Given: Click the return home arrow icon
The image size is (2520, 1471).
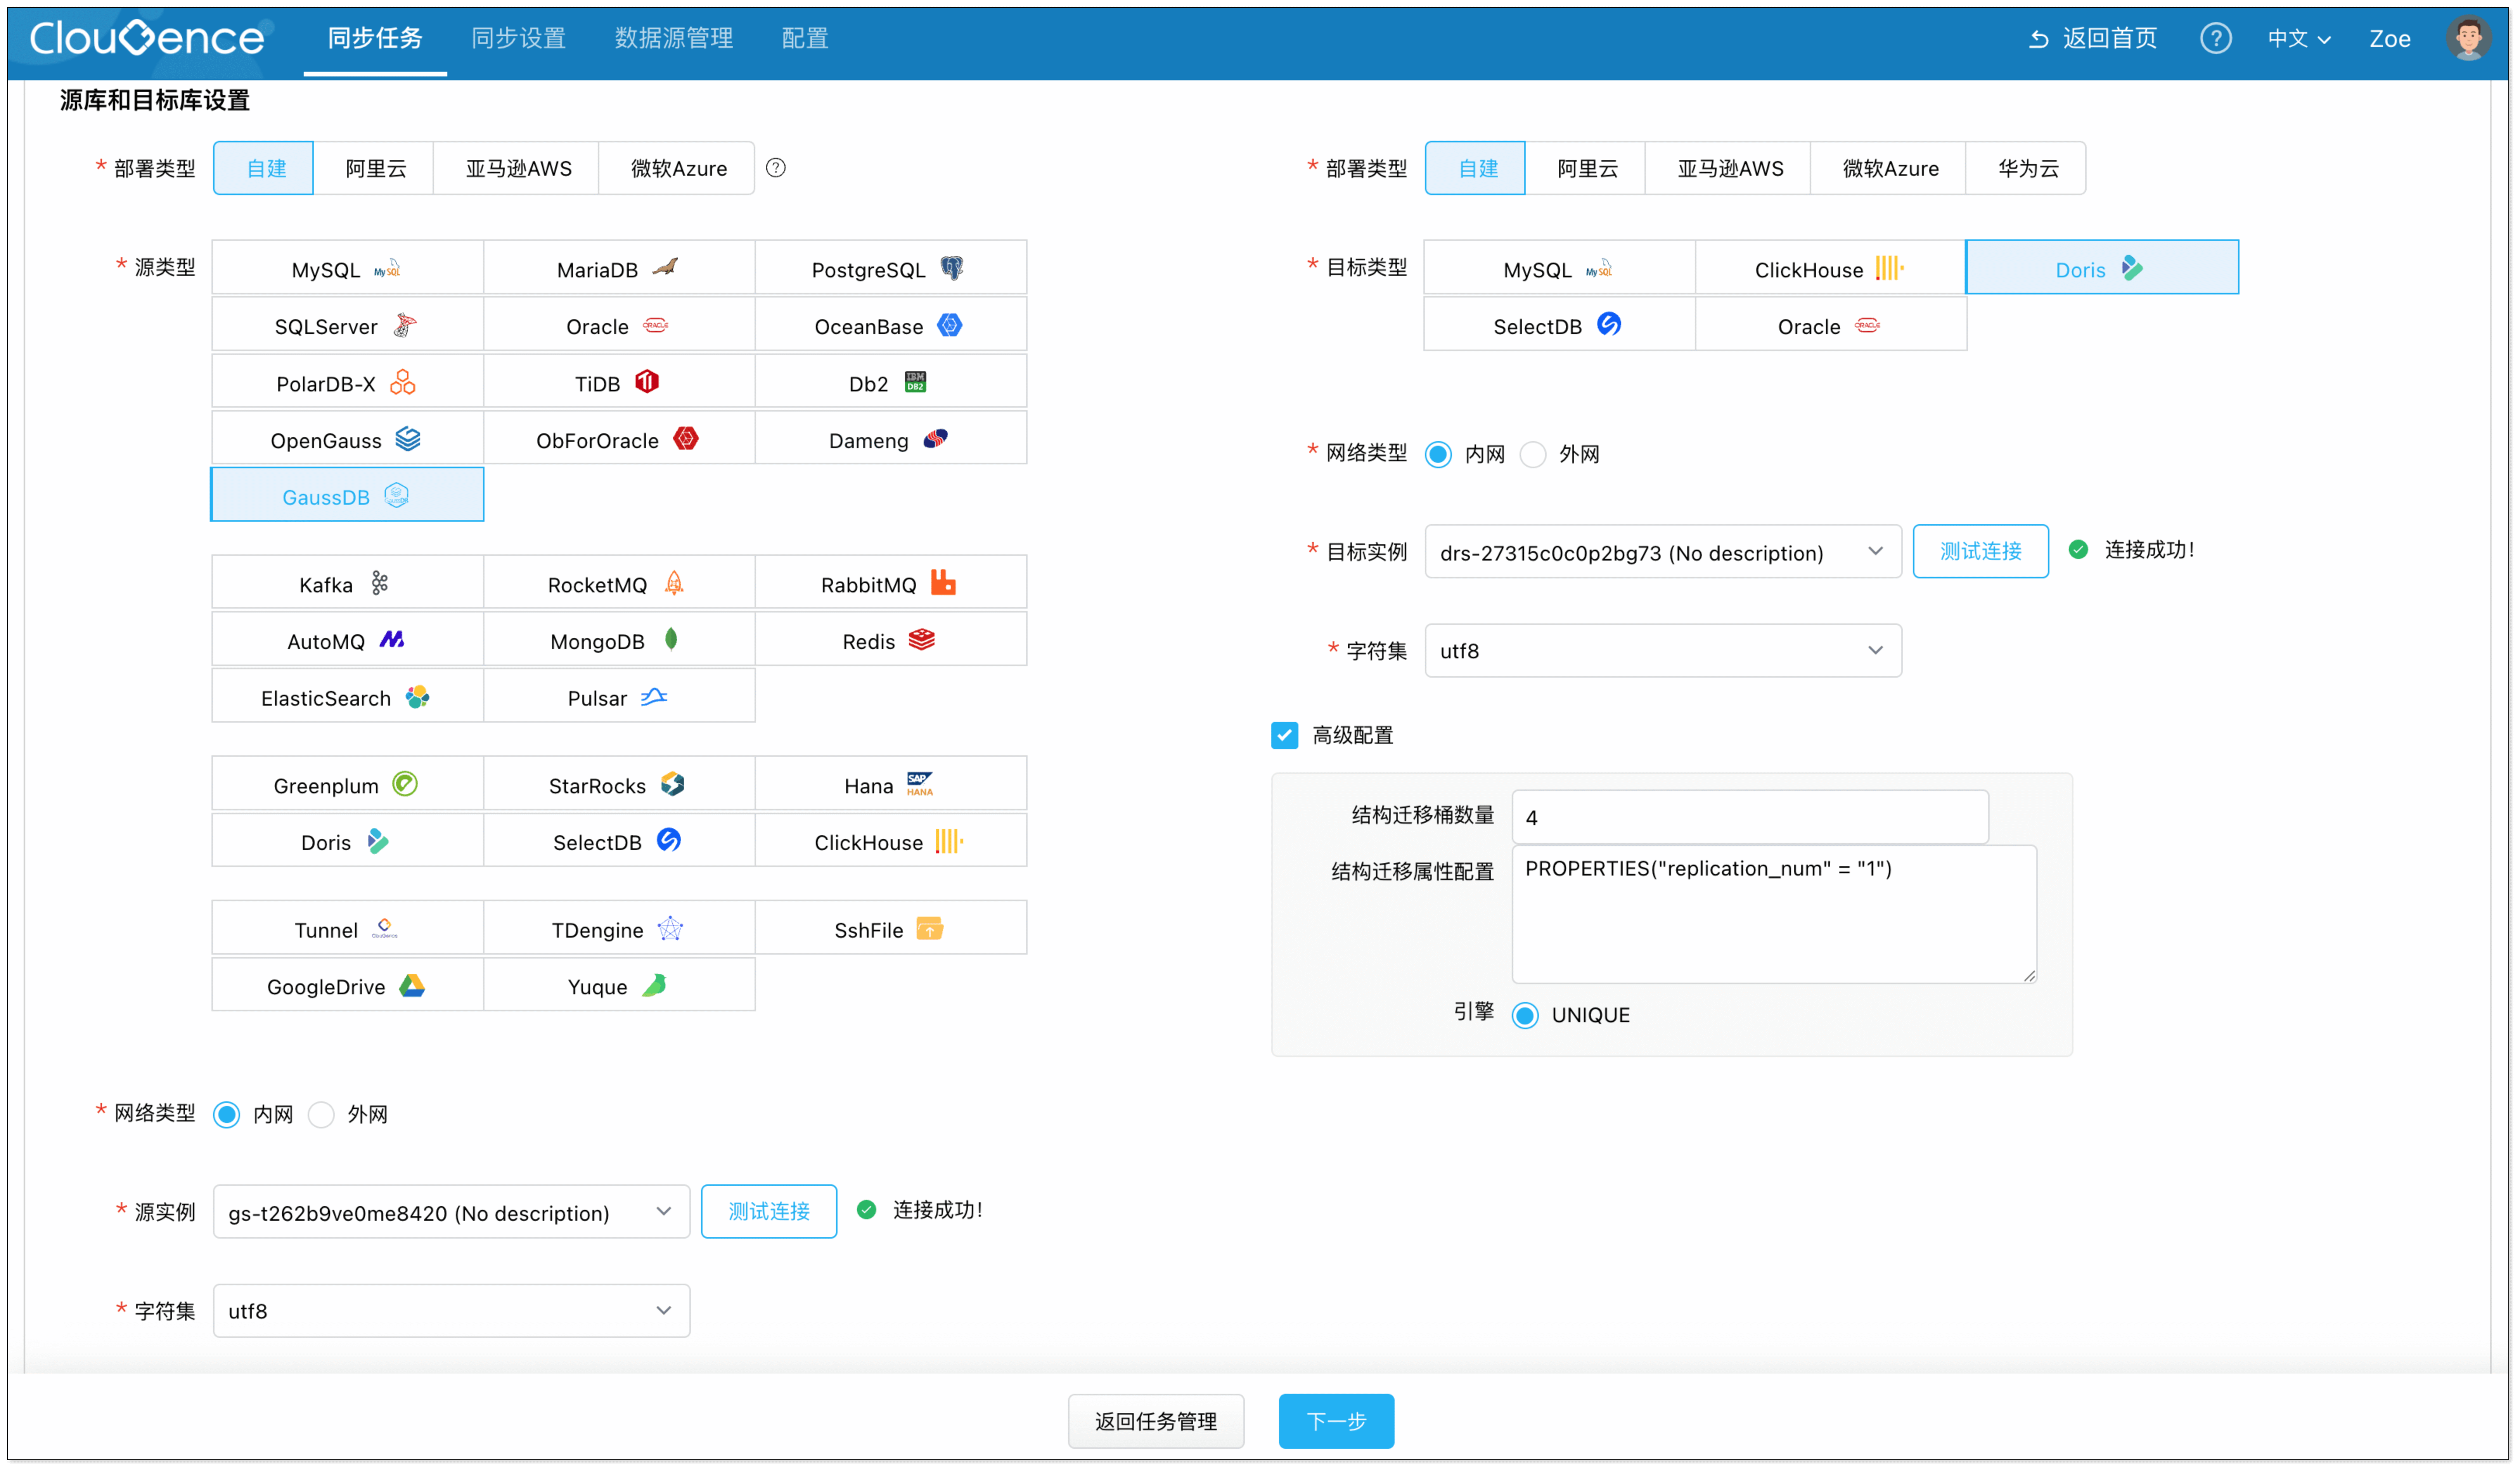Looking at the screenshot, I should point(2038,39).
